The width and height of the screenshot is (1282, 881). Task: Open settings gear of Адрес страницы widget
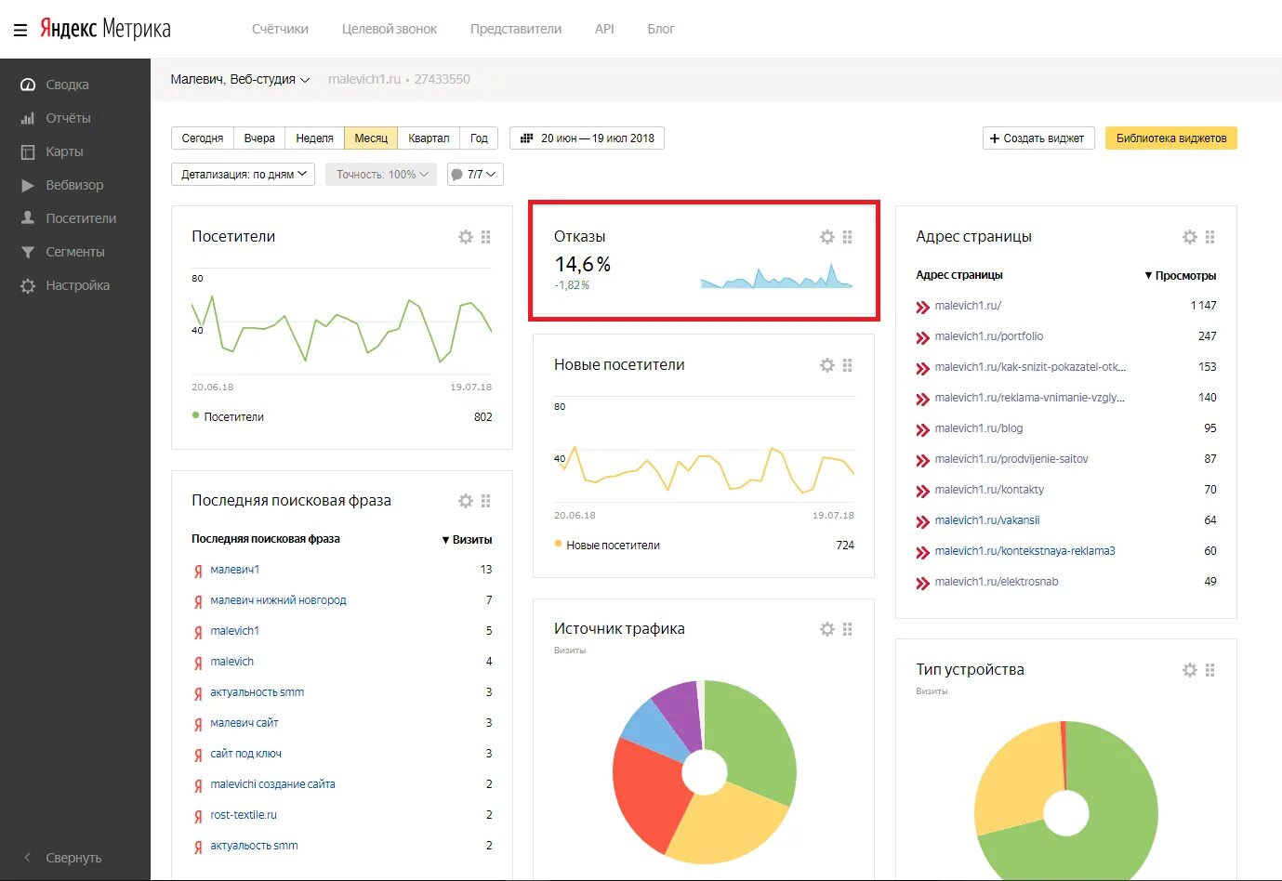point(1190,237)
